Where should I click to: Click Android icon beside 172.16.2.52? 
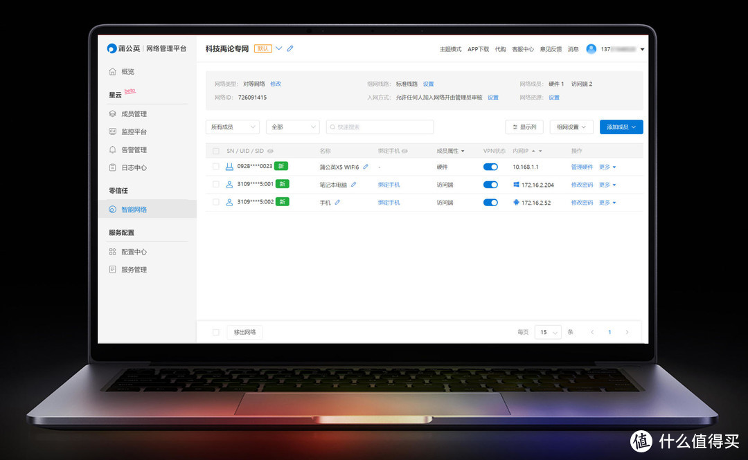tap(516, 202)
